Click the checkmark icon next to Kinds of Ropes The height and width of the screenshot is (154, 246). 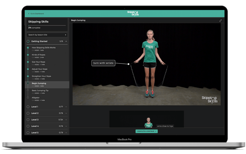[x=28, y=55]
